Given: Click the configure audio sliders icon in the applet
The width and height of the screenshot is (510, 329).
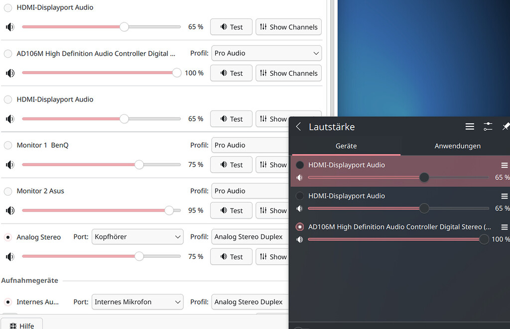Looking at the screenshot, I should point(488,126).
